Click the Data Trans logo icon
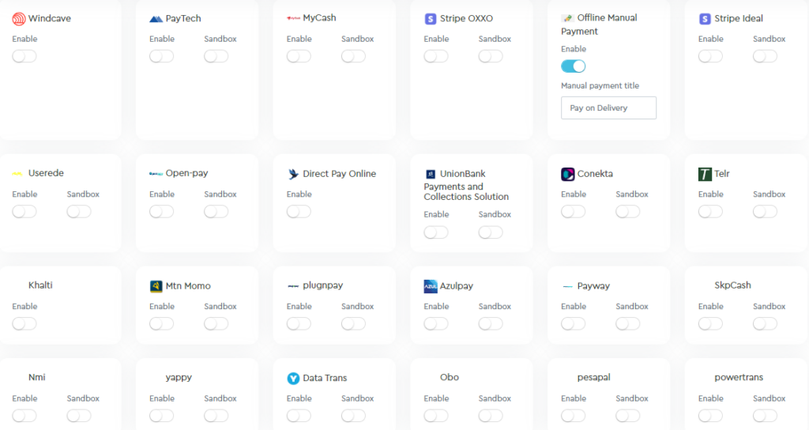 point(294,379)
